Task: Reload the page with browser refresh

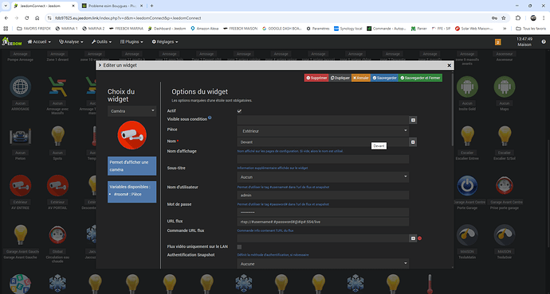Action: click(x=26, y=17)
